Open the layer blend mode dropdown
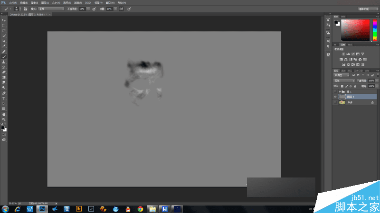 (x=344, y=80)
